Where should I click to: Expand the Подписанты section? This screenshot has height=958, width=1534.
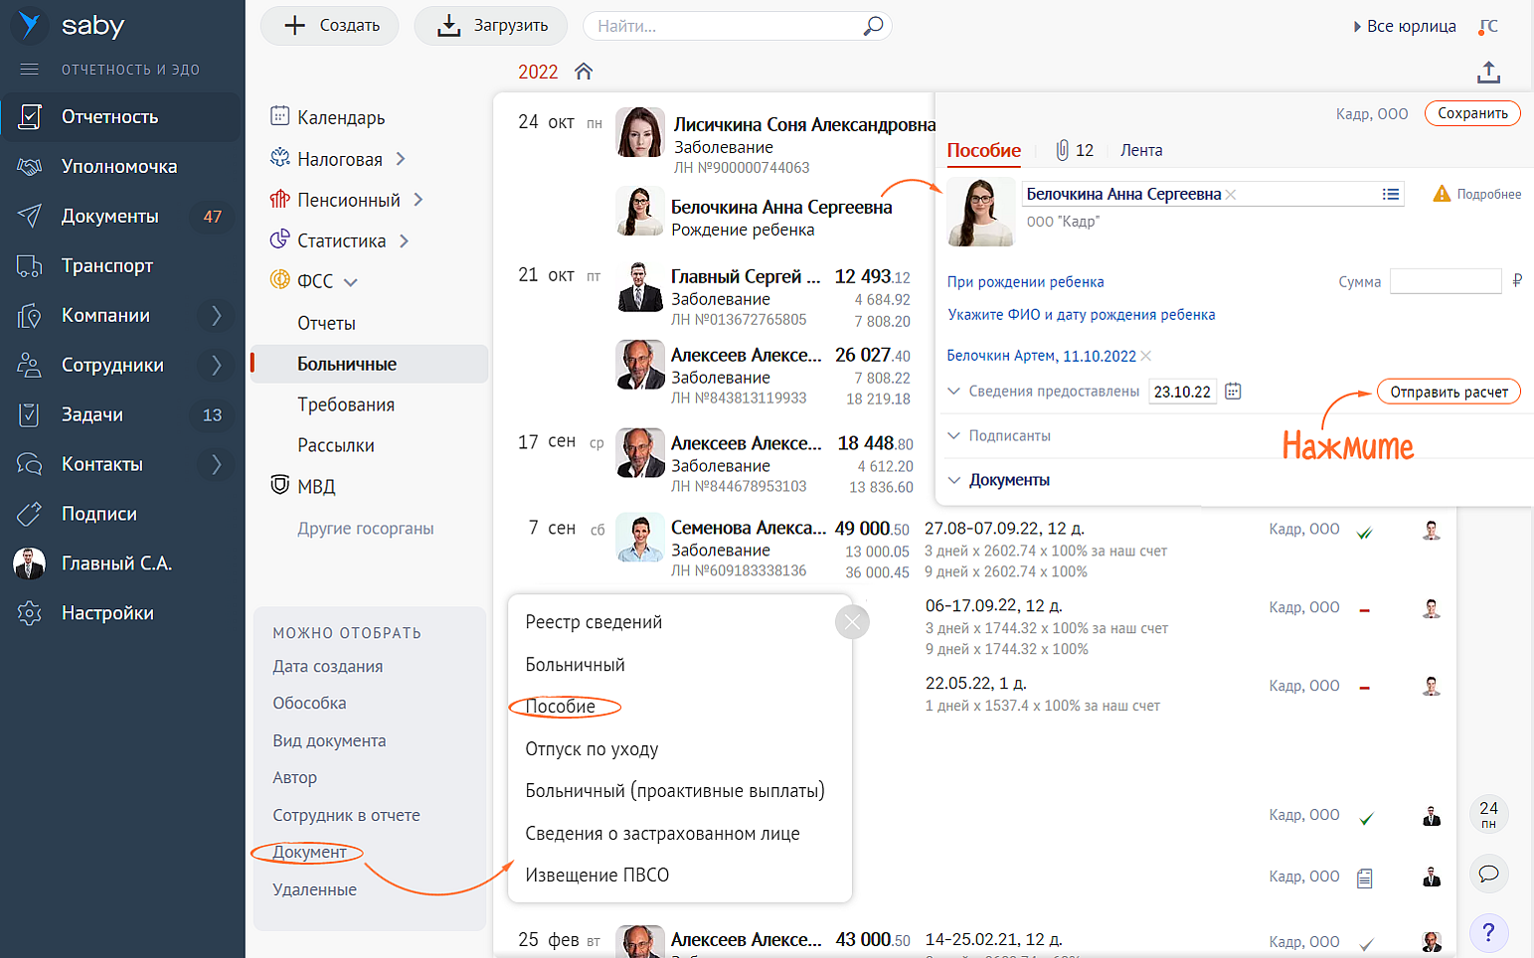coord(1008,436)
